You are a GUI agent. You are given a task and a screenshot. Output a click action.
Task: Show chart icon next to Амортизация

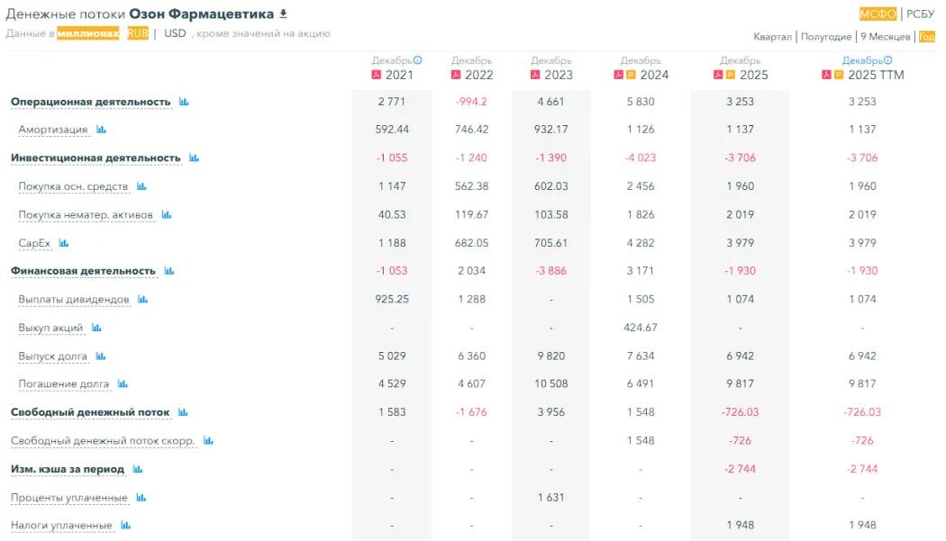click(x=101, y=130)
